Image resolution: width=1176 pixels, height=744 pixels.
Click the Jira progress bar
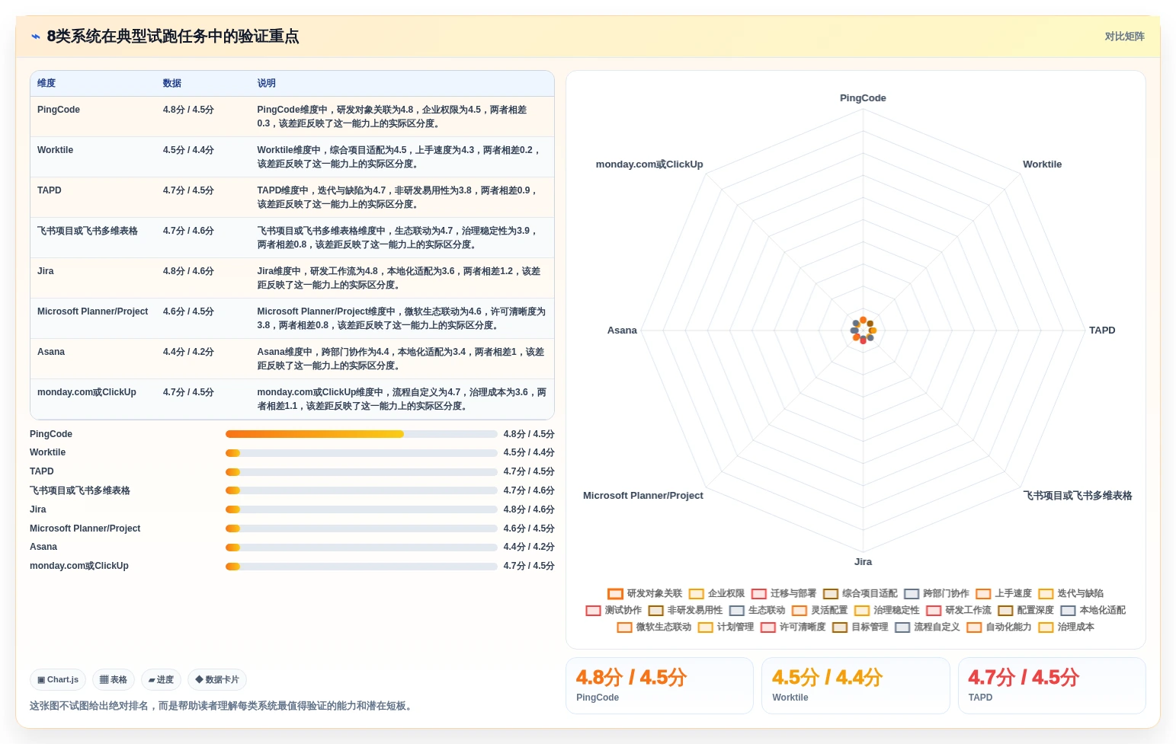coord(361,509)
